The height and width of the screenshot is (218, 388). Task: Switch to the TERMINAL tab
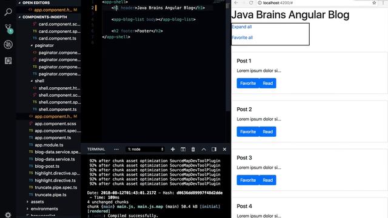(96, 150)
